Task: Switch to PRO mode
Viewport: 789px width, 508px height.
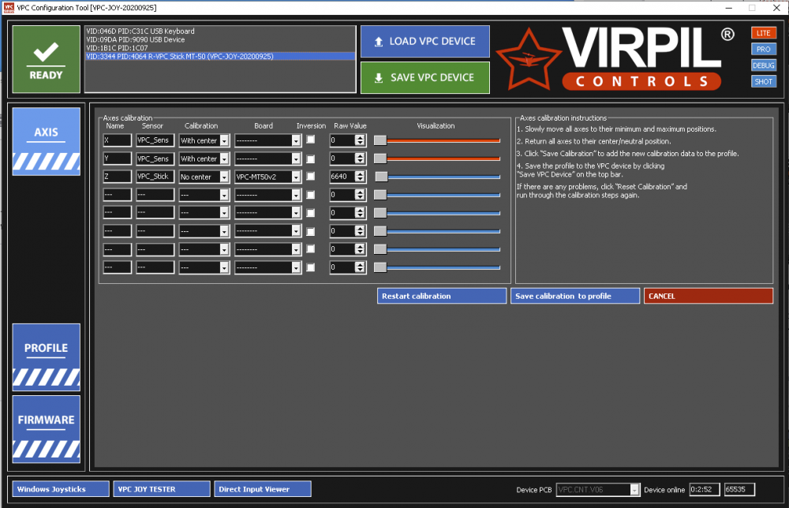Action: (x=763, y=49)
